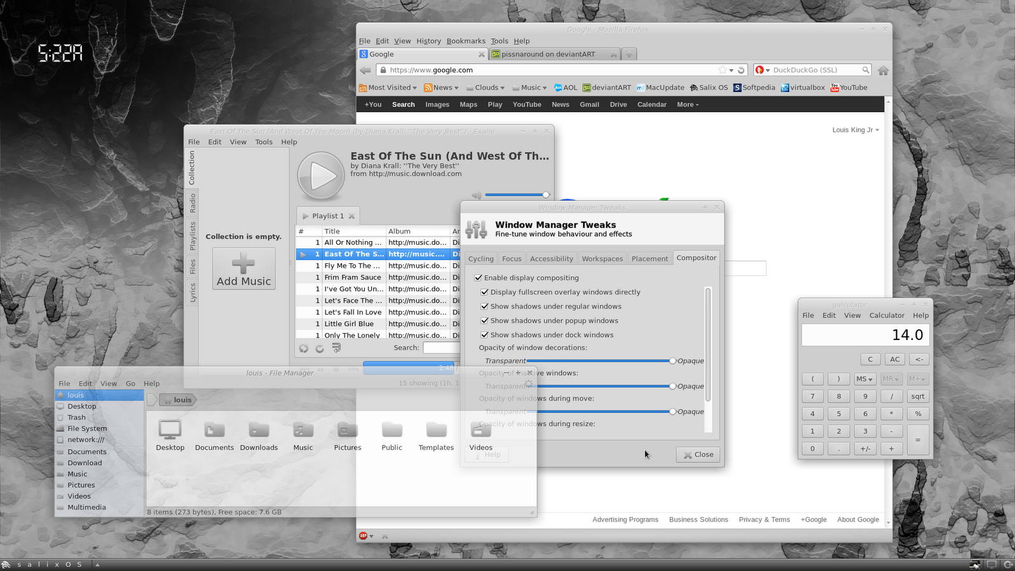Toggle Display fullscreen overlay windows directly
Image resolution: width=1015 pixels, height=571 pixels.
[x=485, y=292]
